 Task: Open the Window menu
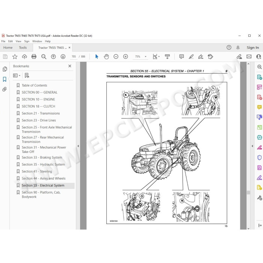coord(37,41)
